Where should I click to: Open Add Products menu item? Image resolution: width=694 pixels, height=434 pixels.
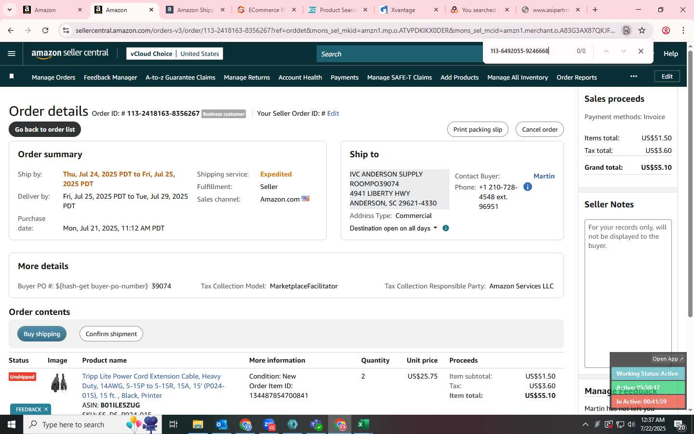click(459, 77)
